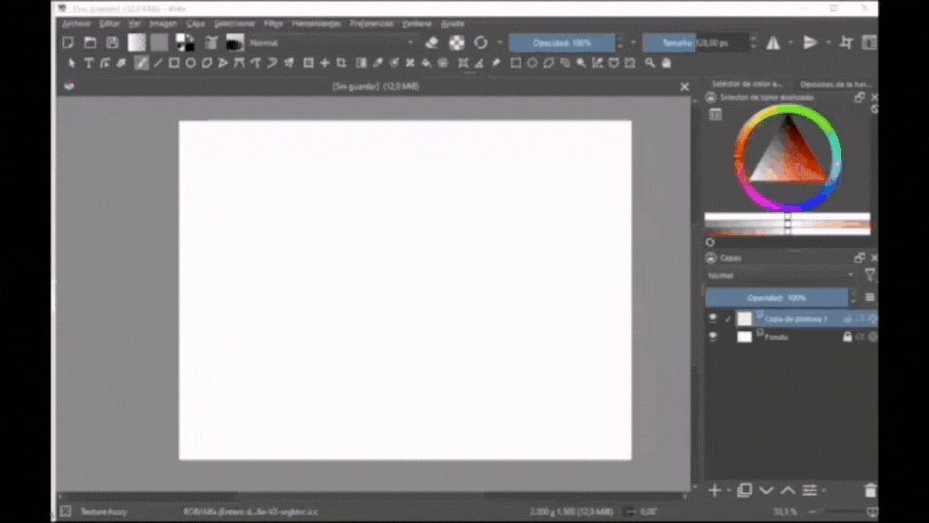
Task: Hide the 'Capa de pintura 1' layer
Action: tap(713, 318)
